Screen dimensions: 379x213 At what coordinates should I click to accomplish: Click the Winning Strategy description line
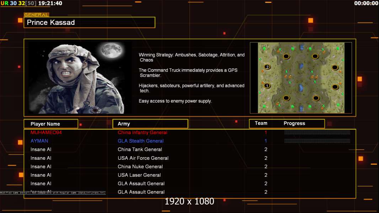click(192, 58)
